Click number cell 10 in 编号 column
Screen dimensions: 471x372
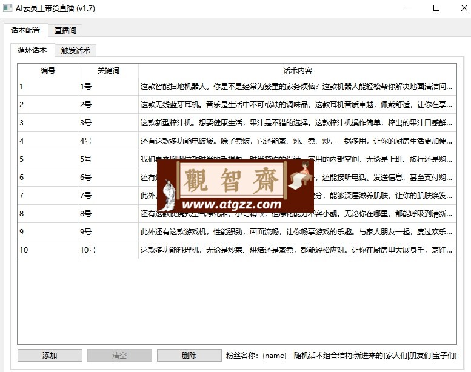pos(48,250)
